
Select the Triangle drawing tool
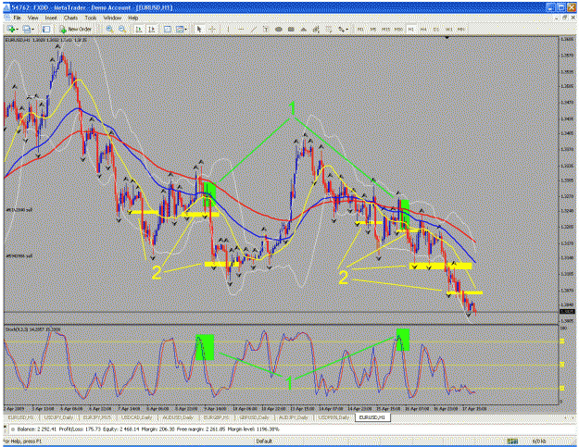(304, 29)
